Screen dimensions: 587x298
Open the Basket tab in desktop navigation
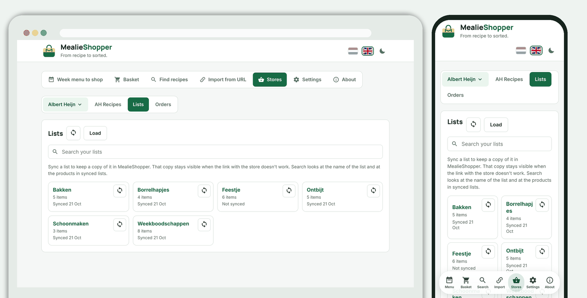click(x=127, y=80)
